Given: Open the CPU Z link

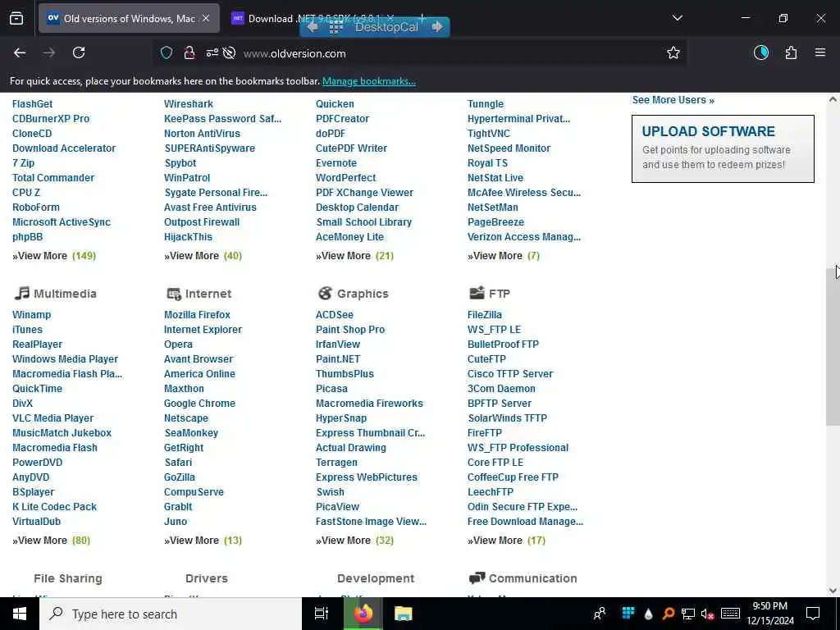Looking at the screenshot, I should 26,192.
